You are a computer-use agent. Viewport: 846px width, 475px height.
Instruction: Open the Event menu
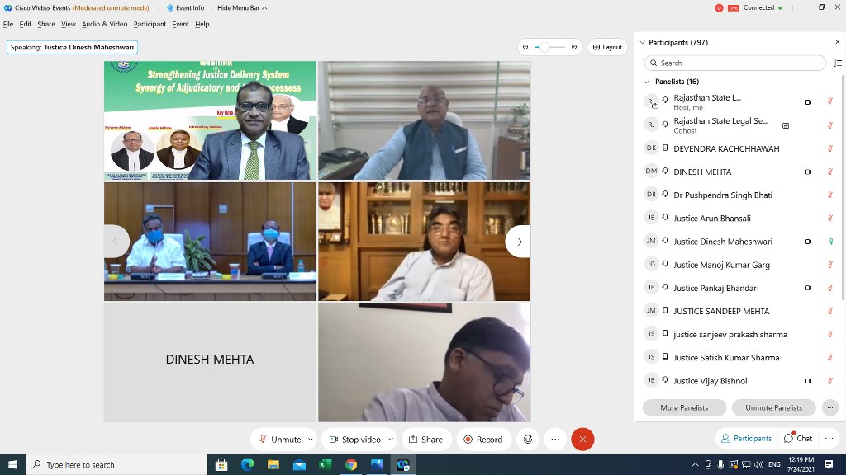tap(181, 24)
